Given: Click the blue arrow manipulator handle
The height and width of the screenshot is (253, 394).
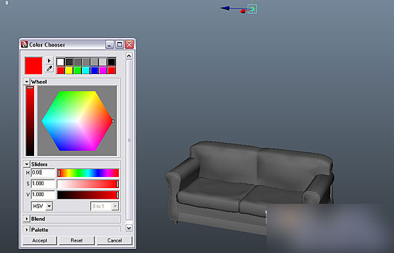Looking at the screenshot, I should (x=225, y=9).
